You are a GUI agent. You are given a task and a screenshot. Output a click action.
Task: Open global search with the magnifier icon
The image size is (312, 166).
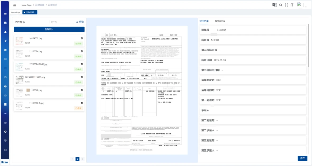pyautogui.click(x=281, y=4)
